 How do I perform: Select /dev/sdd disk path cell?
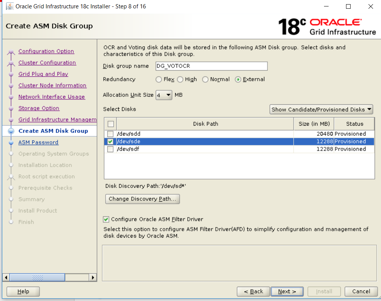pos(205,134)
